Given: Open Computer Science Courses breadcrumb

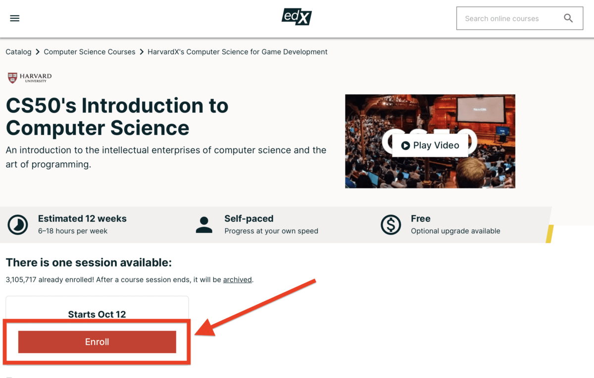Looking at the screenshot, I should point(89,51).
